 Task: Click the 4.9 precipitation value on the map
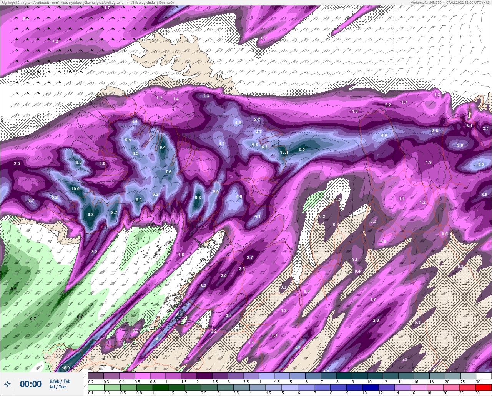point(384,135)
